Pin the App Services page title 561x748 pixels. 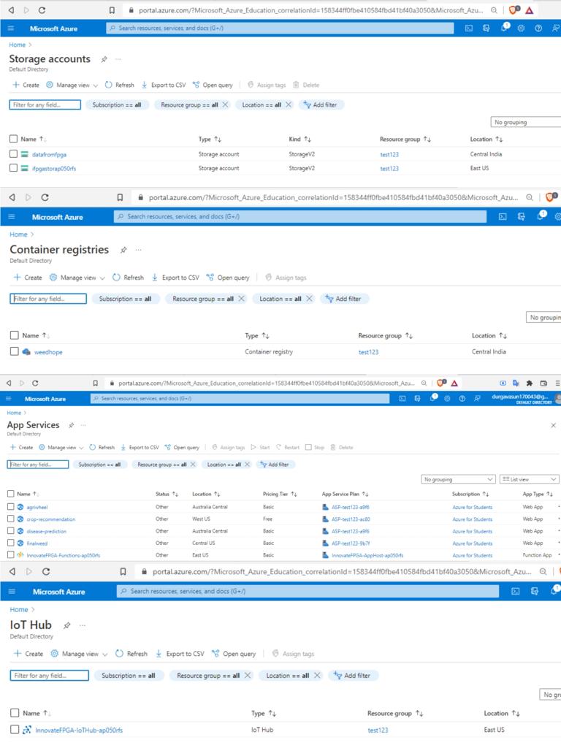pyautogui.click(x=71, y=425)
